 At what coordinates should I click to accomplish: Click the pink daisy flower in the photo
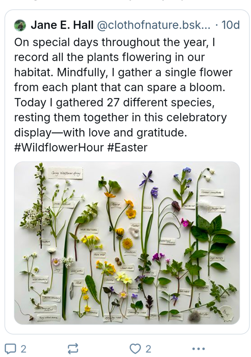point(56,262)
